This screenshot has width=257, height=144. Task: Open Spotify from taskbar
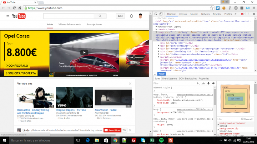pos(161,140)
